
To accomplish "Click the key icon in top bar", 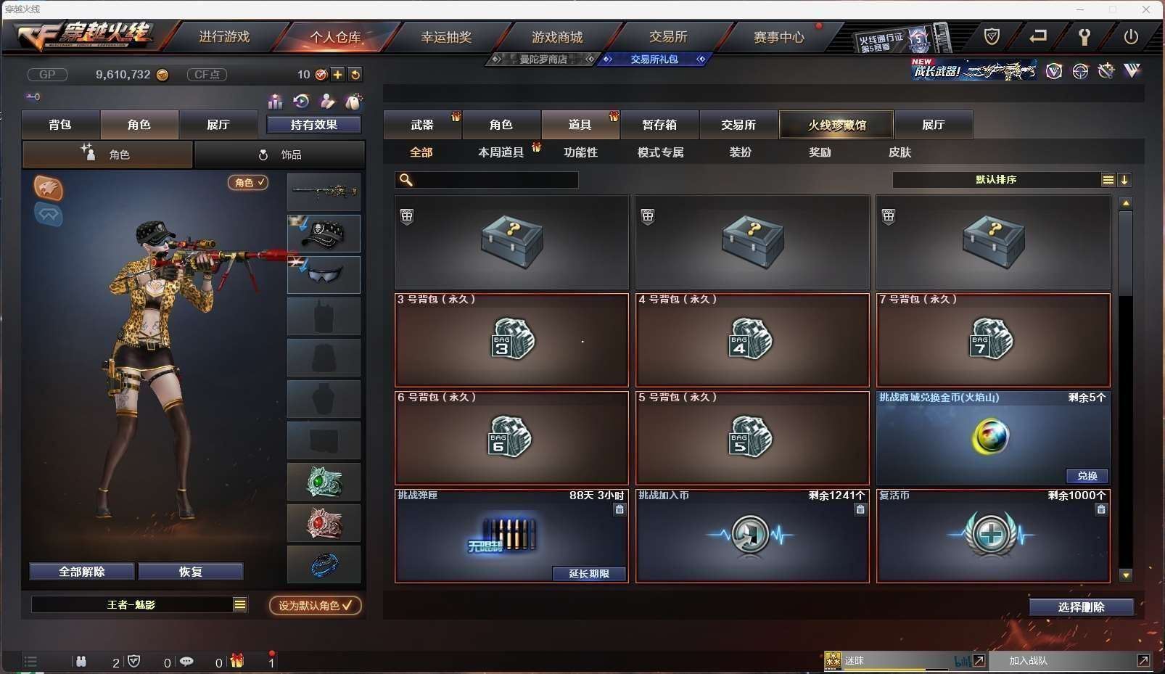I will click(x=1084, y=36).
